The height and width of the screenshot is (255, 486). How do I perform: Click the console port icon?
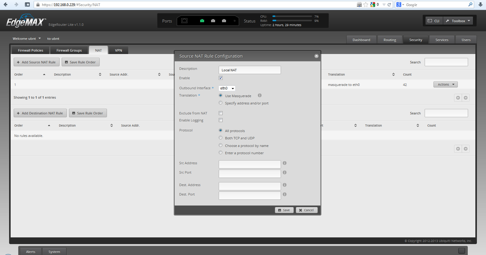click(184, 21)
